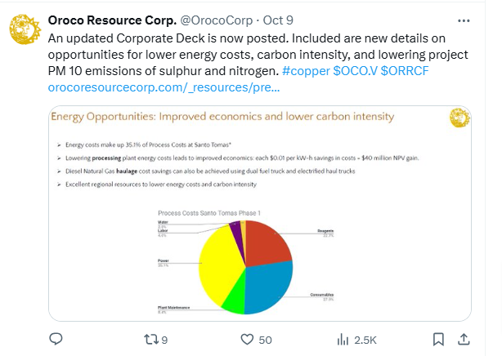
Task: Bookmark this tweet
Action: tap(438, 340)
